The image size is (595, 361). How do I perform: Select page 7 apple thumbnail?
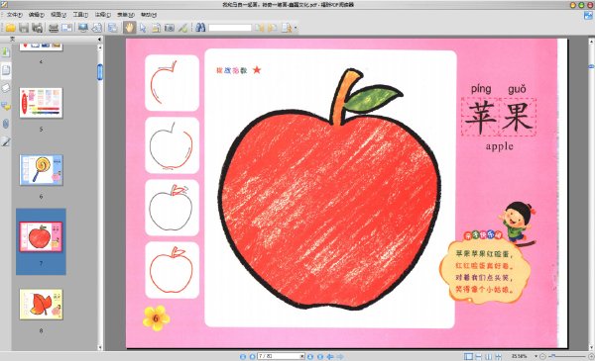tap(41, 237)
